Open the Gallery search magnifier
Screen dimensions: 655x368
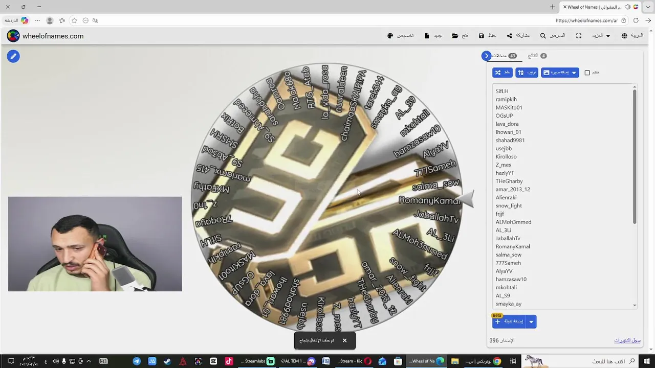[543, 36]
